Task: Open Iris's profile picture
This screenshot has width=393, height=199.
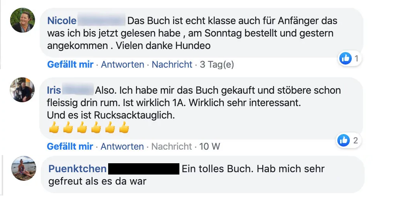Action: [23, 90]
